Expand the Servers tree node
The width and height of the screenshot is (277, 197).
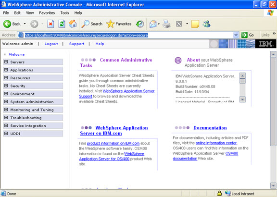(x=6, y=62)
